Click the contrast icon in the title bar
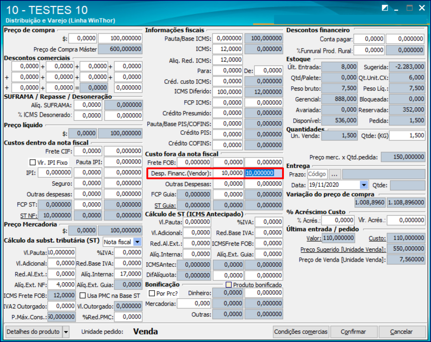The height and width of the screenshot is (342, 431). pos(385,8)
